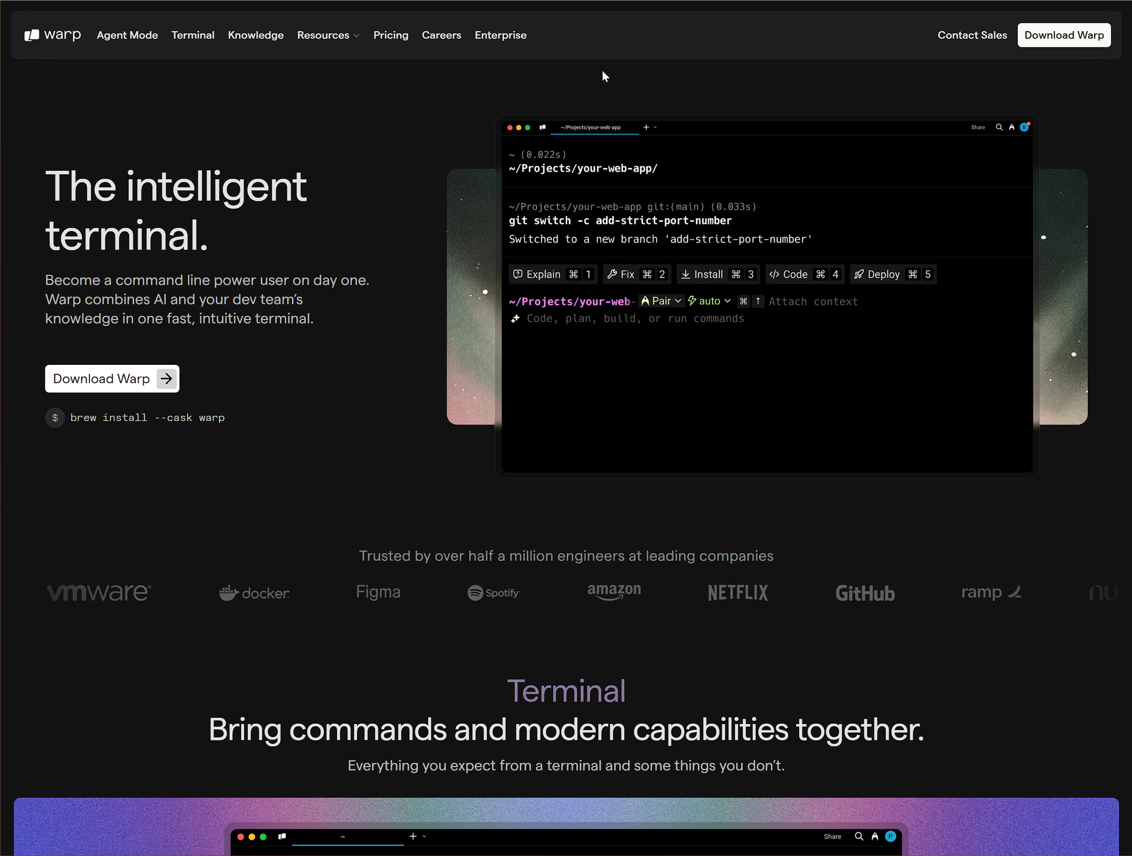Click search icon in lower terminal preview
1132x856 pixels.
(859, 836)
